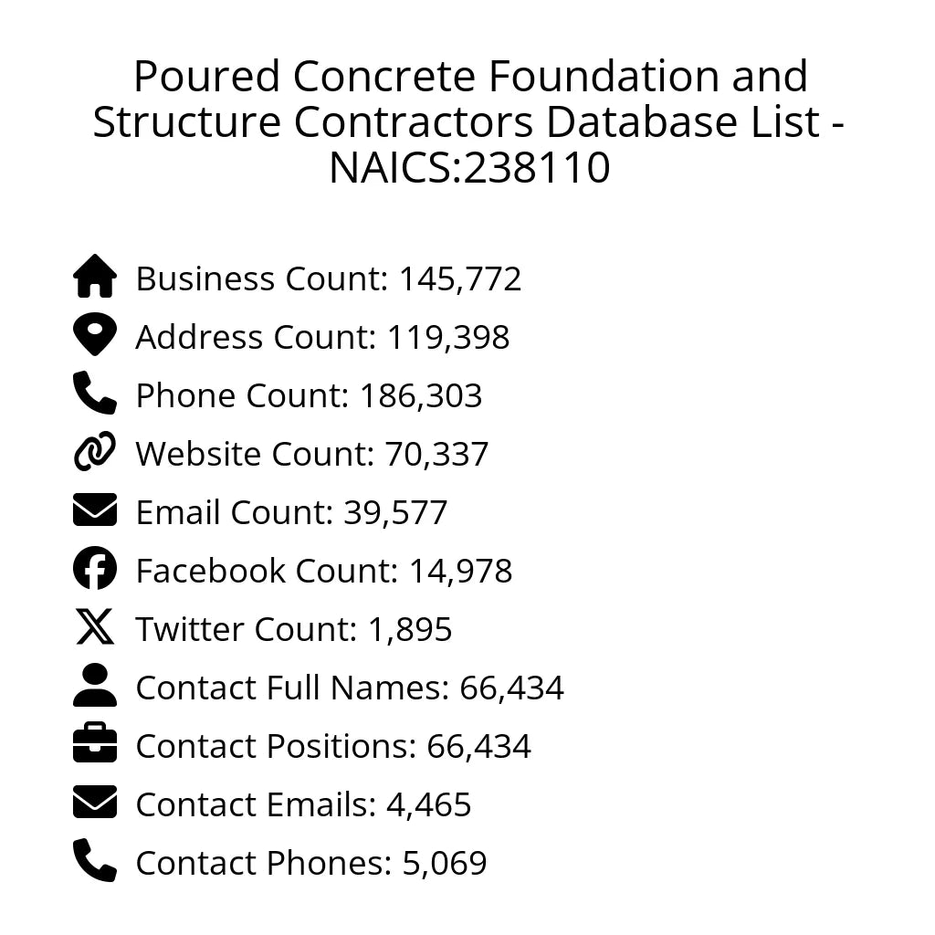This screenshot has width=935, height=935.
Task: Click the phone icon beside Contact Phones
Action: [95, 861]
